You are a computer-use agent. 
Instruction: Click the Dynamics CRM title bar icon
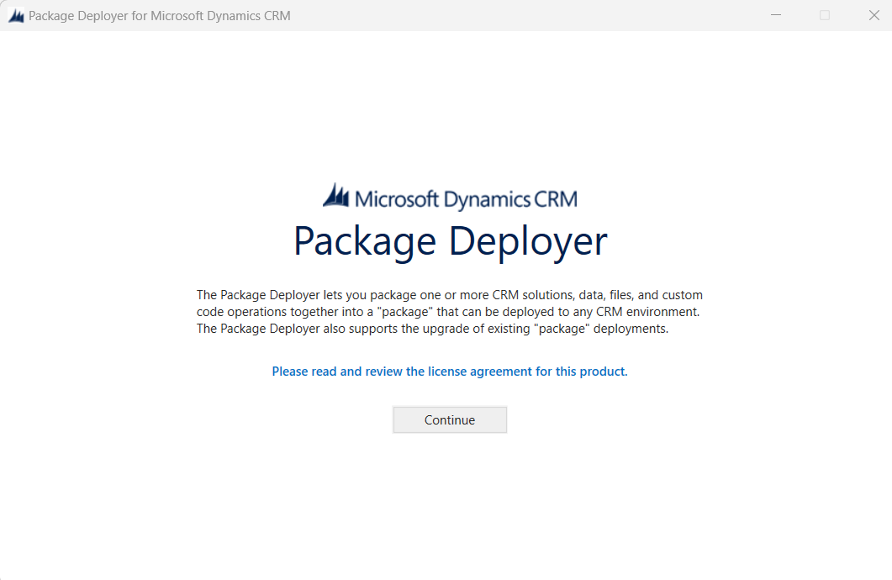click(16, 15)
